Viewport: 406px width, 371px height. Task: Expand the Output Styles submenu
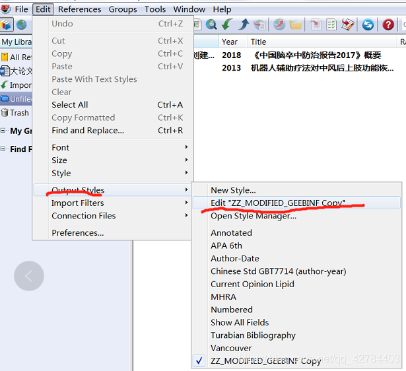(114, 190)
